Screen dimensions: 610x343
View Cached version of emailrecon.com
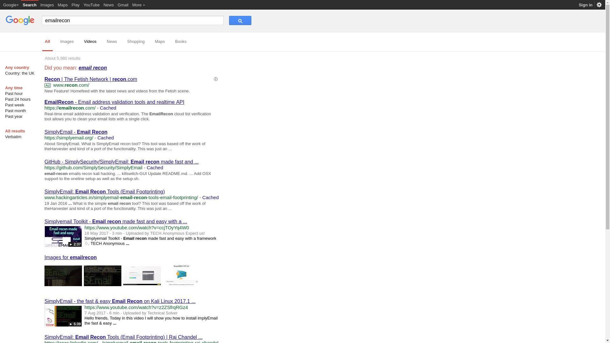[108, 108]
